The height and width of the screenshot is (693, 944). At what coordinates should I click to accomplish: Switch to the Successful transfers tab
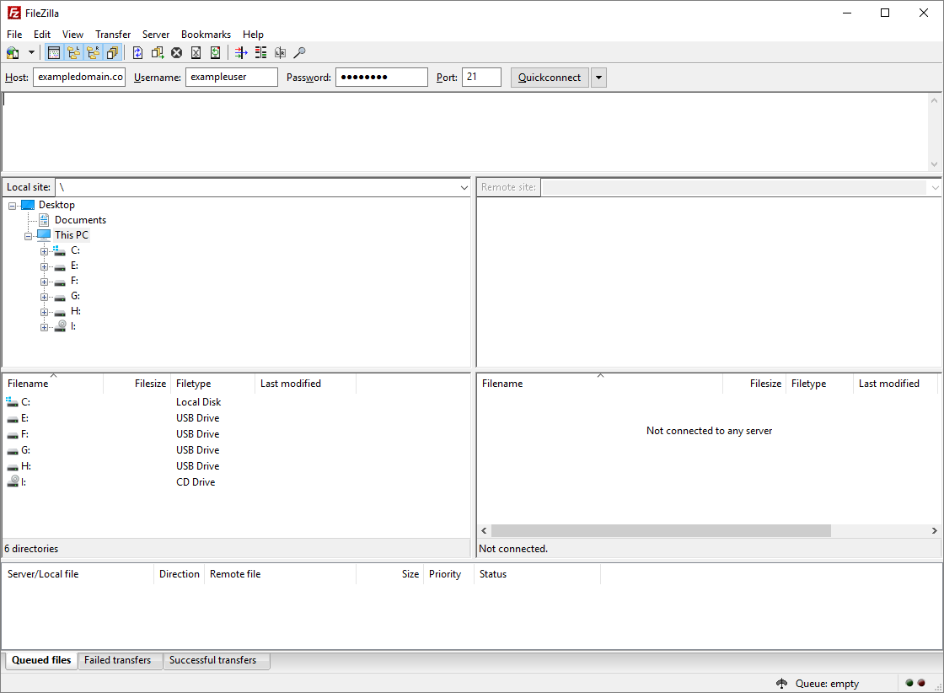point(217,661)
